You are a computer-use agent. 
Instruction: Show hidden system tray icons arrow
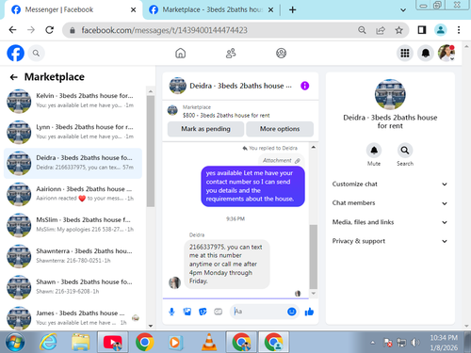[372, 343]
